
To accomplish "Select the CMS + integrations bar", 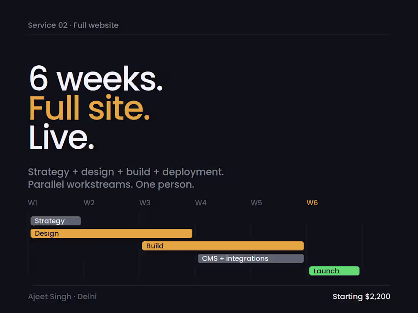I will point(250,258).
